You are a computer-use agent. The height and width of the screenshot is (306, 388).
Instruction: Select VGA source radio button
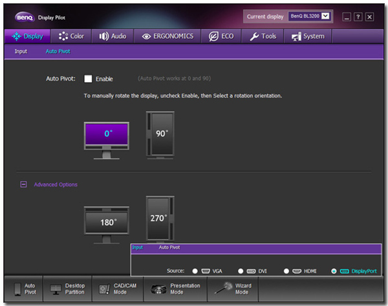click(x=195, y=271)
